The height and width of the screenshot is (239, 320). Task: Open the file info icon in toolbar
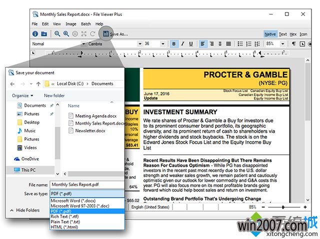(35, 34)
